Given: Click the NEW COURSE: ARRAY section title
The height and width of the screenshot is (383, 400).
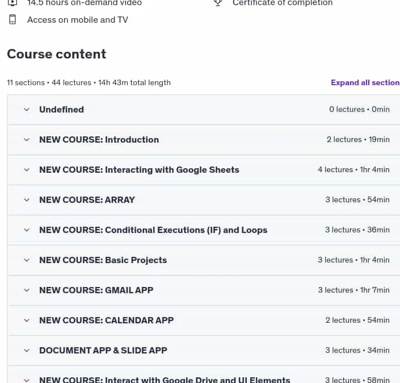Looking at the screenshot, I should point(87,200).
